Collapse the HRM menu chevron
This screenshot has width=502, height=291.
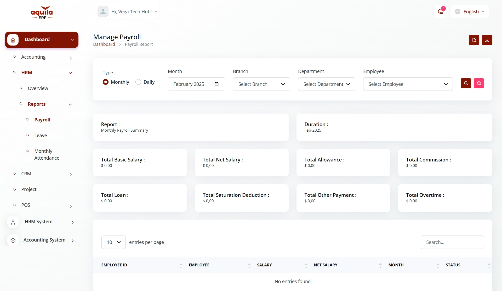tap(70, 73)
